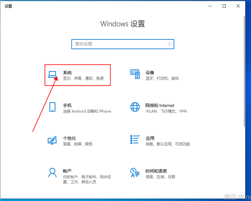
Task: Click the text 语音、区域、日期
Action: tap(160, 177)
